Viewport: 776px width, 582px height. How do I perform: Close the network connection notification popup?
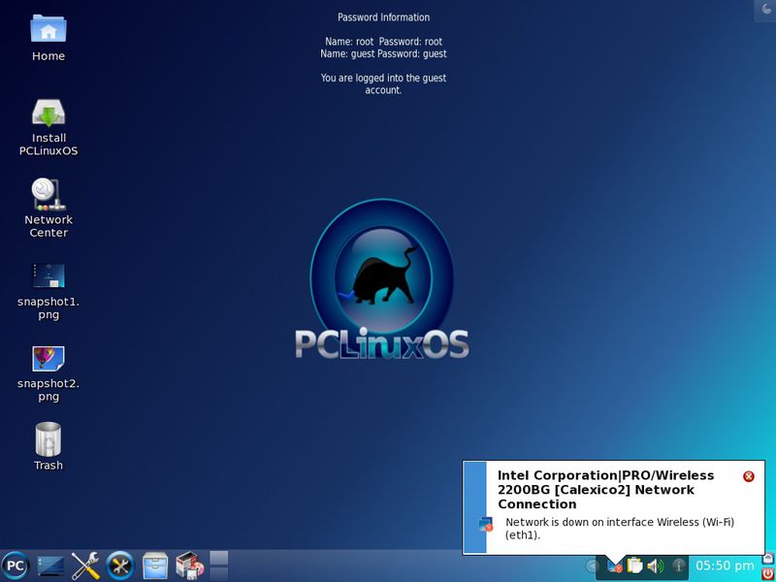point(748,476)
